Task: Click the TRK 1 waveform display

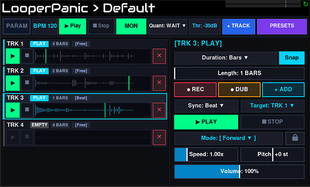Action: (x=93, y=56)
